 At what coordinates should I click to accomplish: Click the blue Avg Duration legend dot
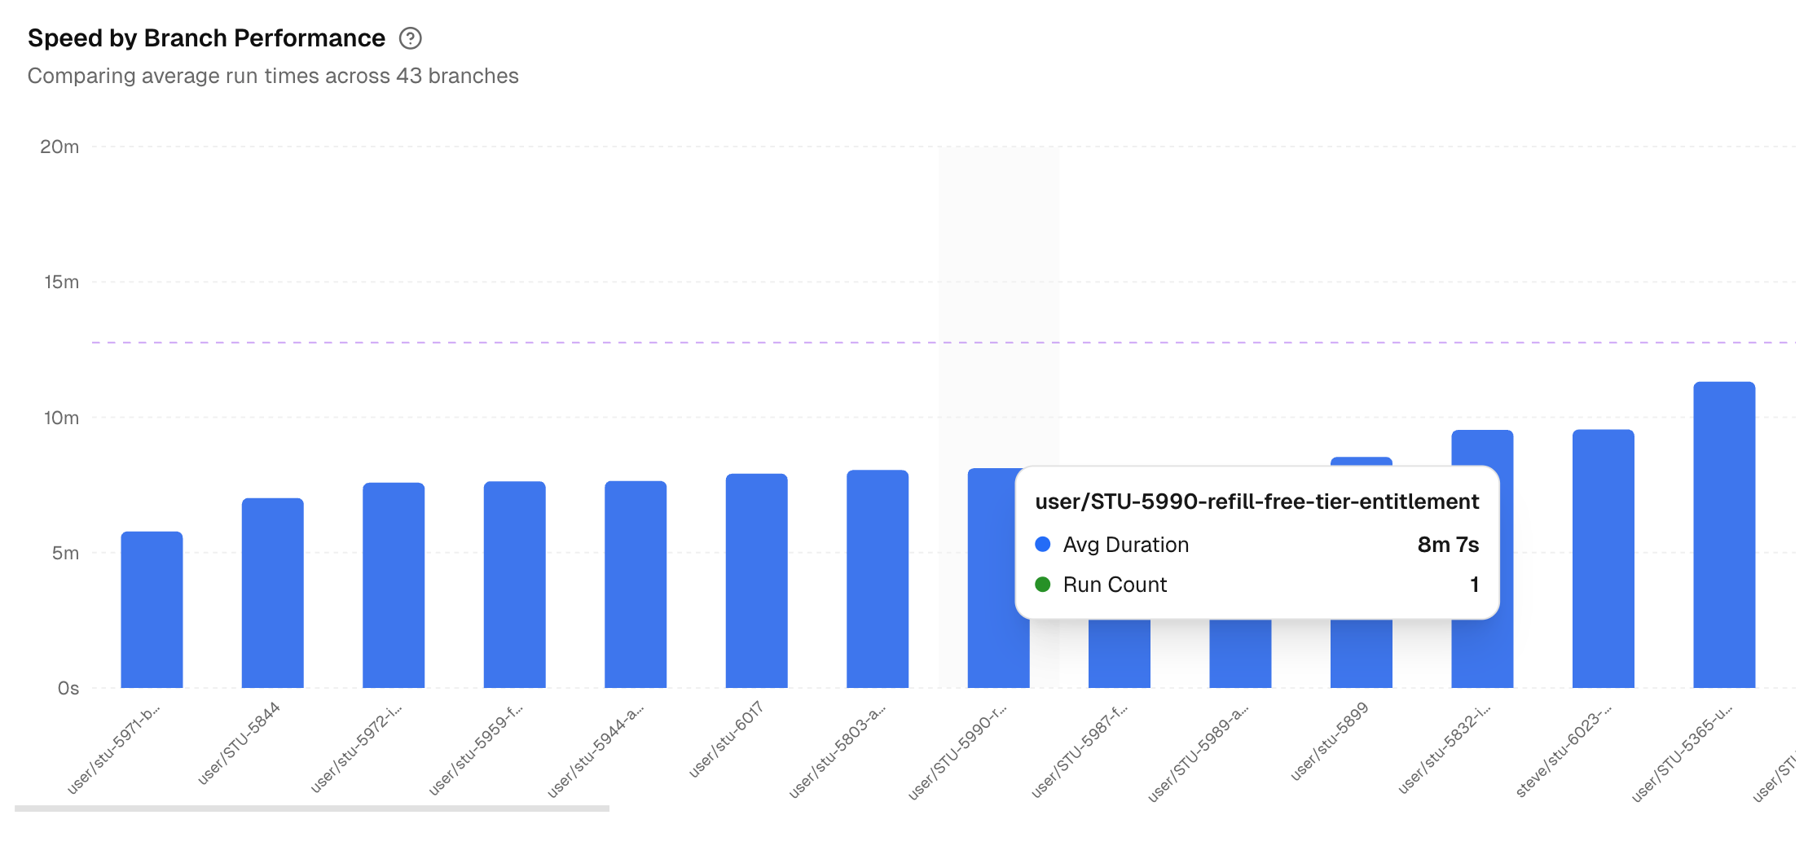[x=1042, y=545]
